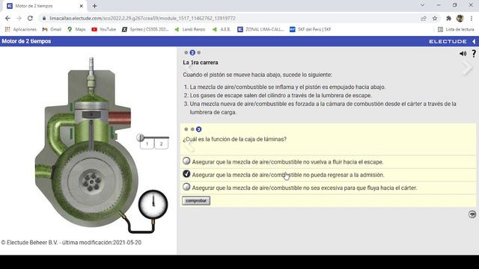Click position 2 on engine slider

[x=162, y=143]
